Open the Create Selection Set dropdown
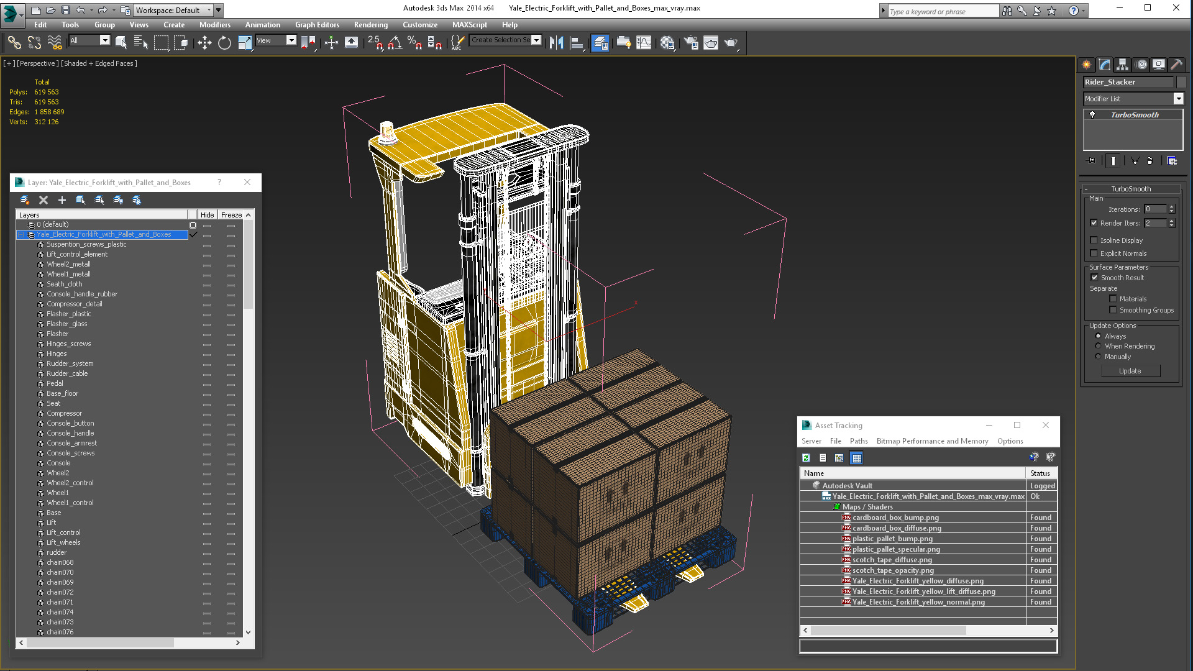 pos(536,40)
